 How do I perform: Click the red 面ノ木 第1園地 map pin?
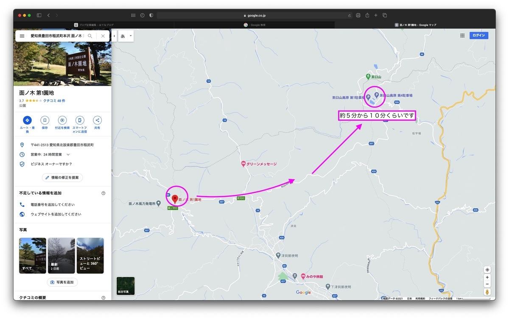[x=174, y=199]
